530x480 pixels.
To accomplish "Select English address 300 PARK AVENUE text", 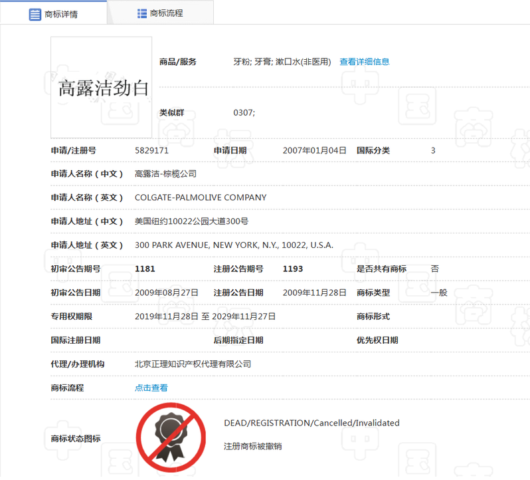I will [x=234, y=245].
